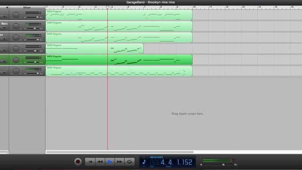Screen dimensions: 302x170
Task: Select the short MIDI Region ending near bar 7
Action: 94,48
